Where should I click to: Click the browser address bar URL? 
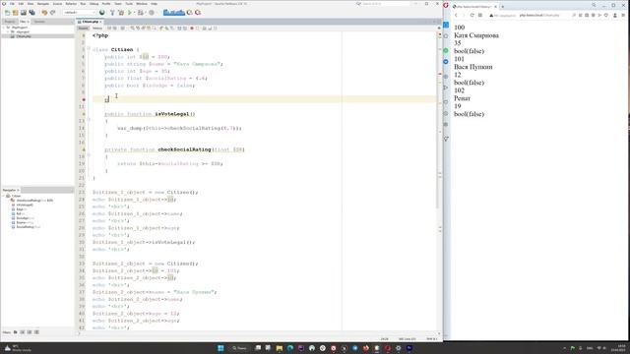click(x=539, y=16)
